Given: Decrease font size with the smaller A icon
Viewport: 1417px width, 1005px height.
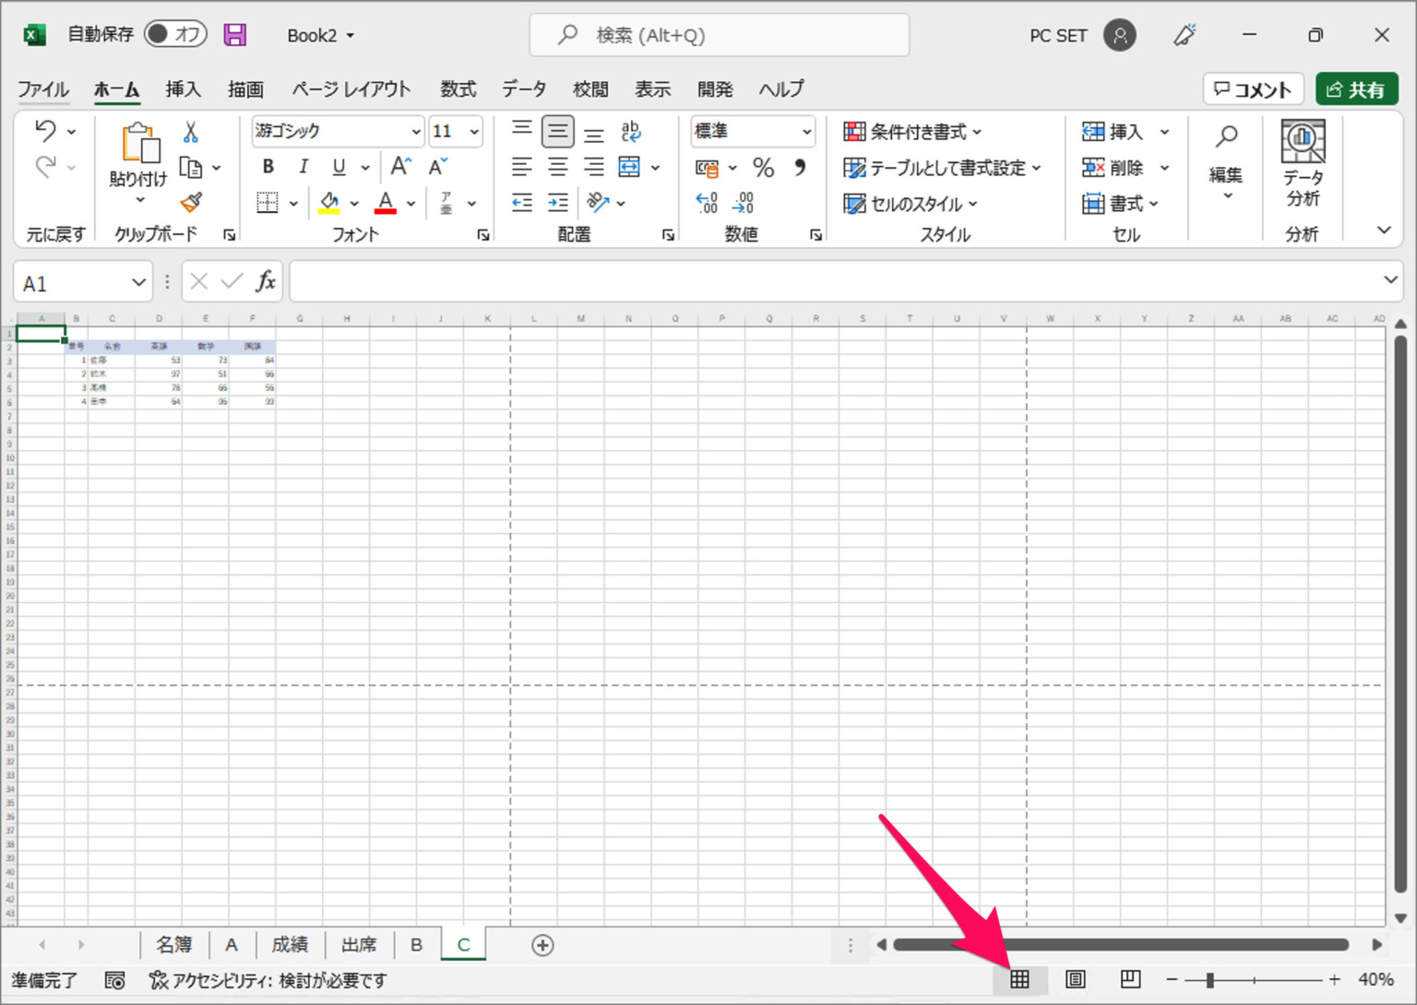Looking at the screenshot, I should pyautogui.click(x=437, y=167).
